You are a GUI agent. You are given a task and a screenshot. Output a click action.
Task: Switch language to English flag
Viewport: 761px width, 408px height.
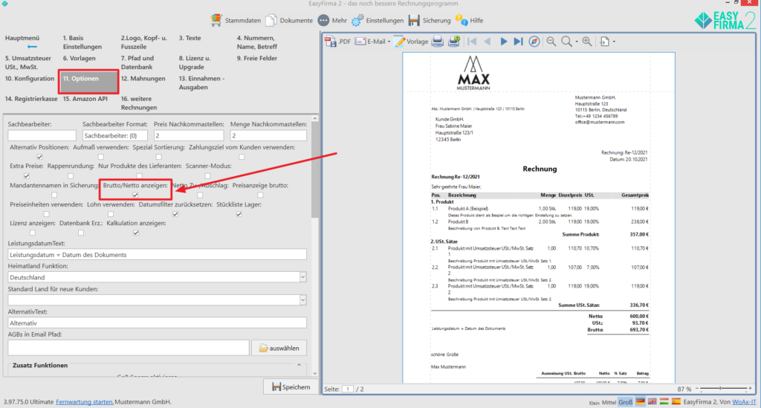tap(652, 402)
